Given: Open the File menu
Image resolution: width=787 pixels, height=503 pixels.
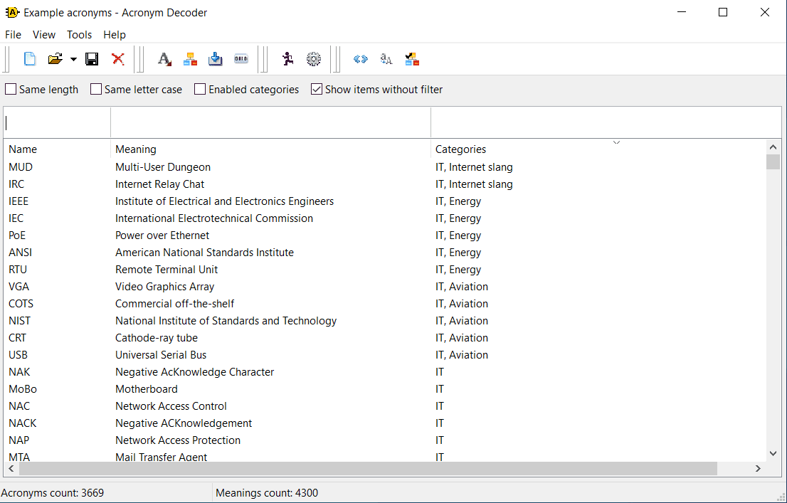Looking at the screenshot, I should (13, 35).
